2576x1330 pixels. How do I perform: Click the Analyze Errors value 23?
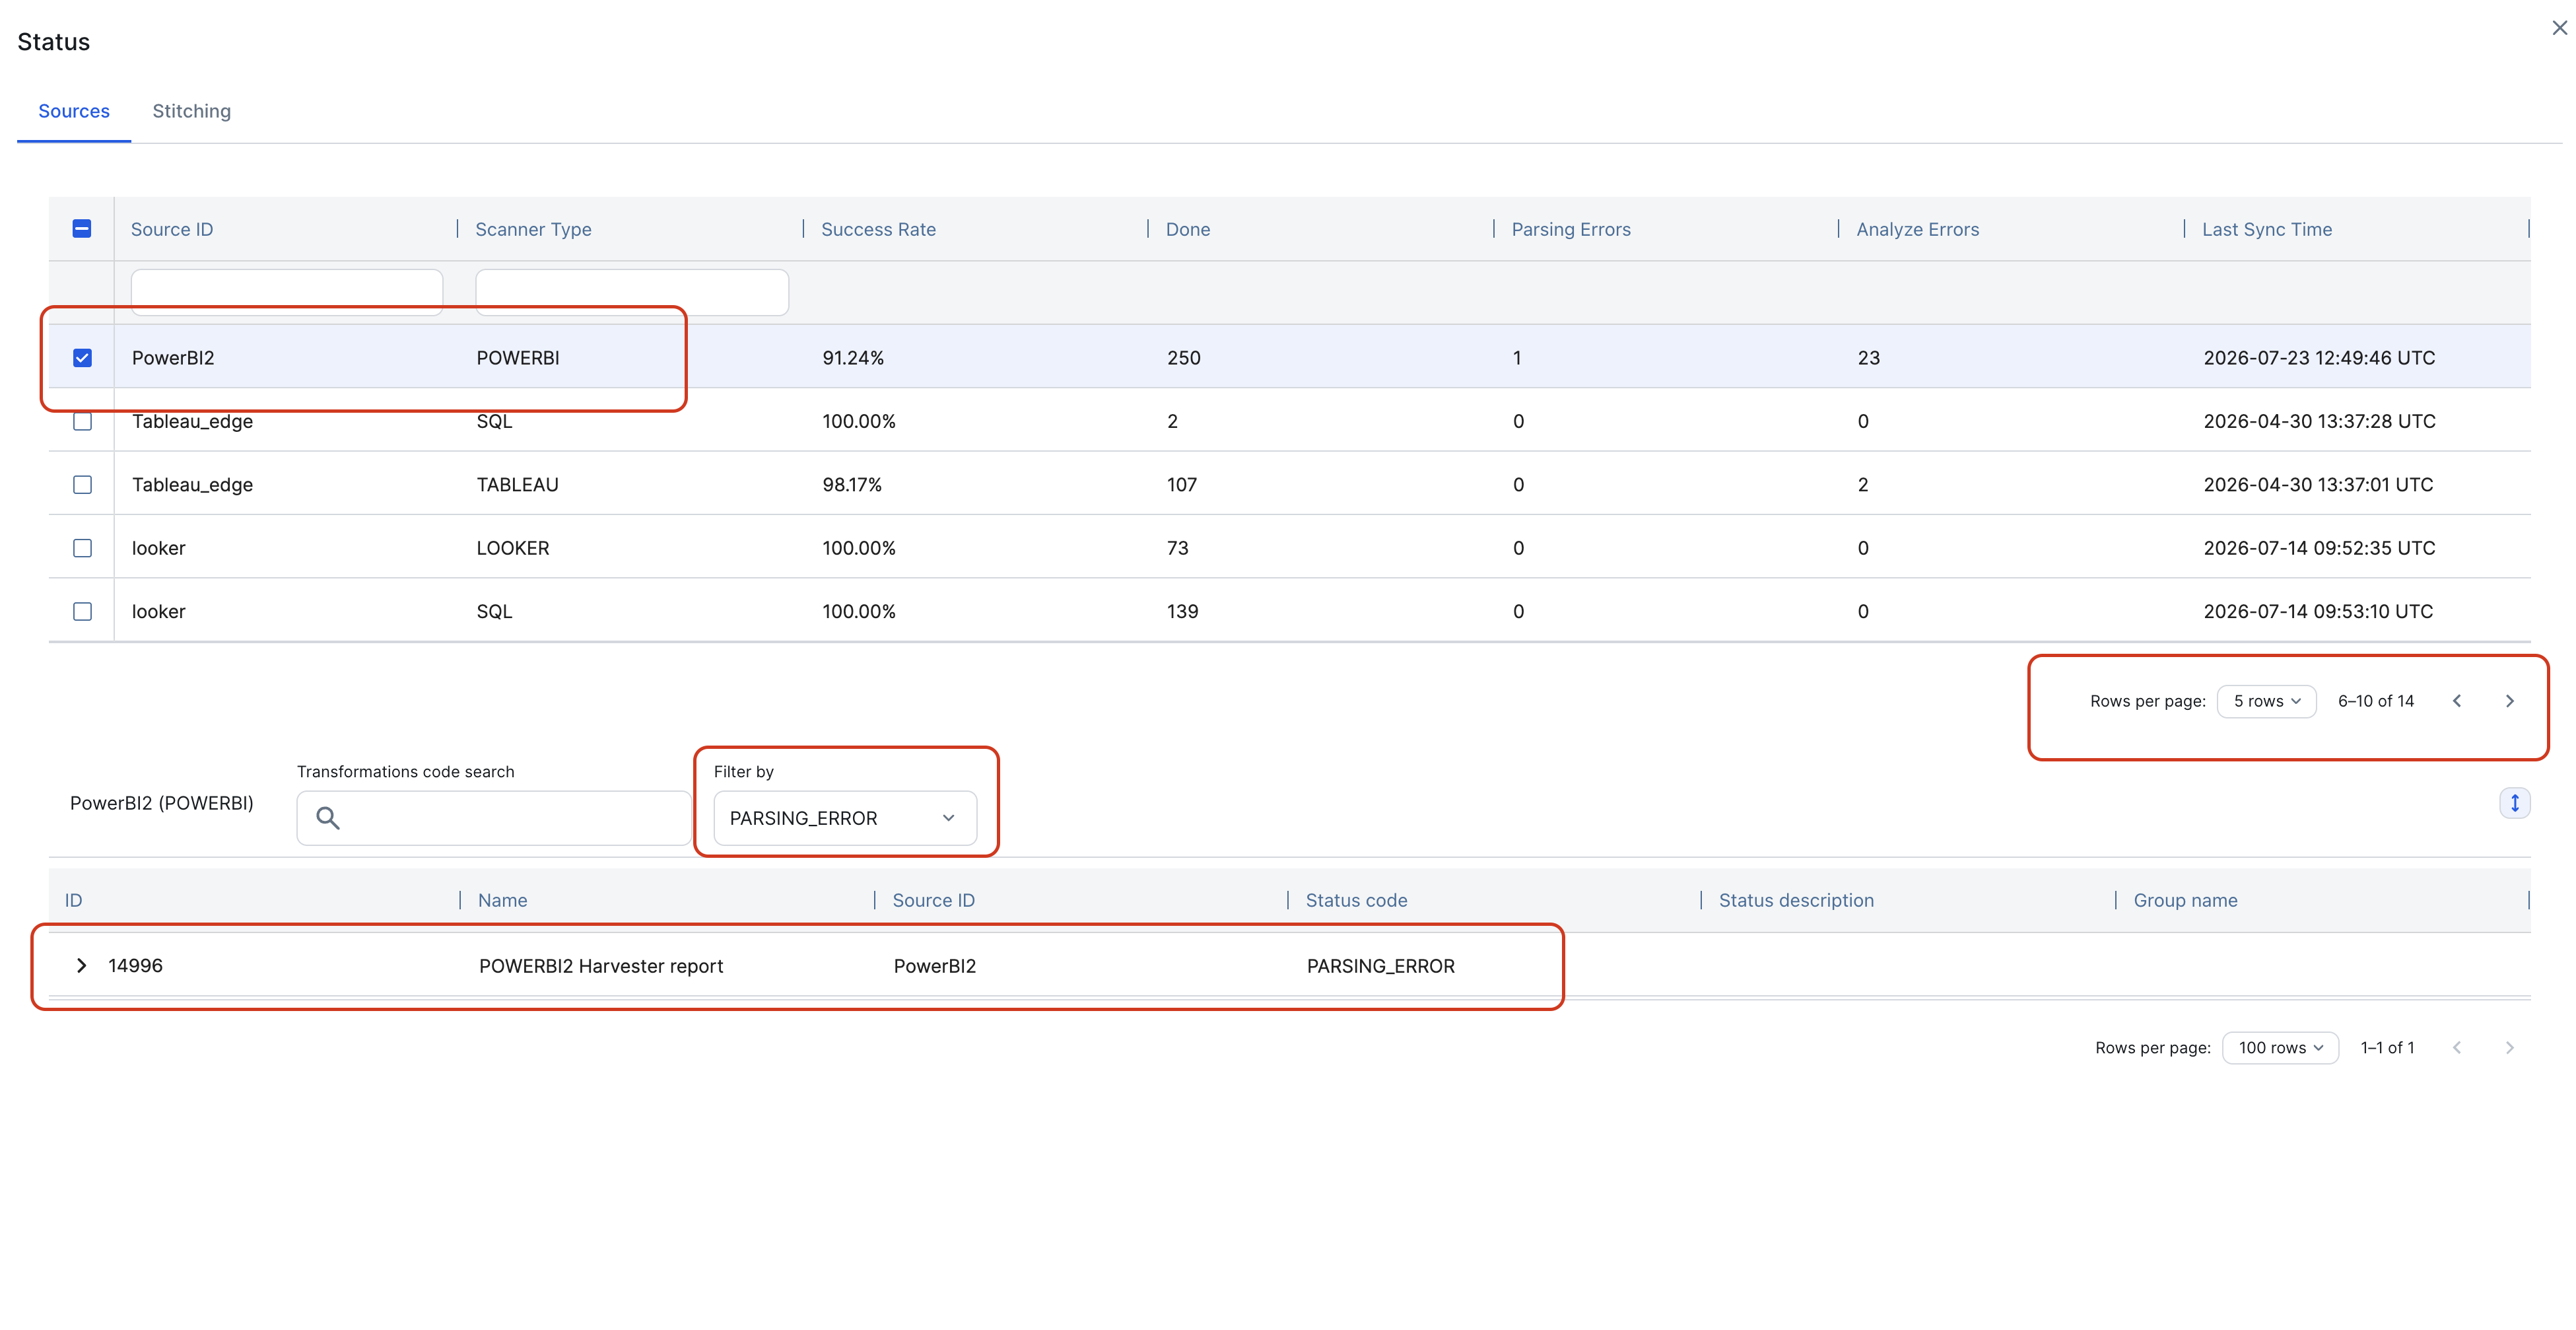1869,358
